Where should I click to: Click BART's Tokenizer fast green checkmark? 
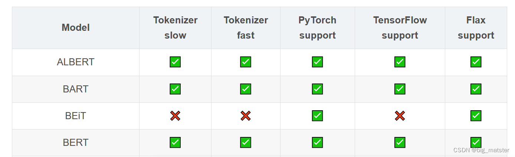point(246,89)
